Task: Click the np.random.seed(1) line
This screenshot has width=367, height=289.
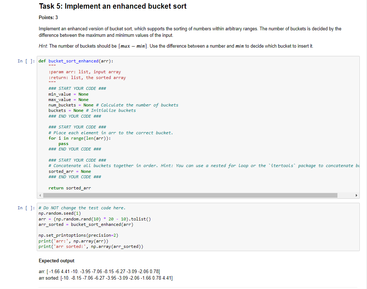Action: [58, 213]
